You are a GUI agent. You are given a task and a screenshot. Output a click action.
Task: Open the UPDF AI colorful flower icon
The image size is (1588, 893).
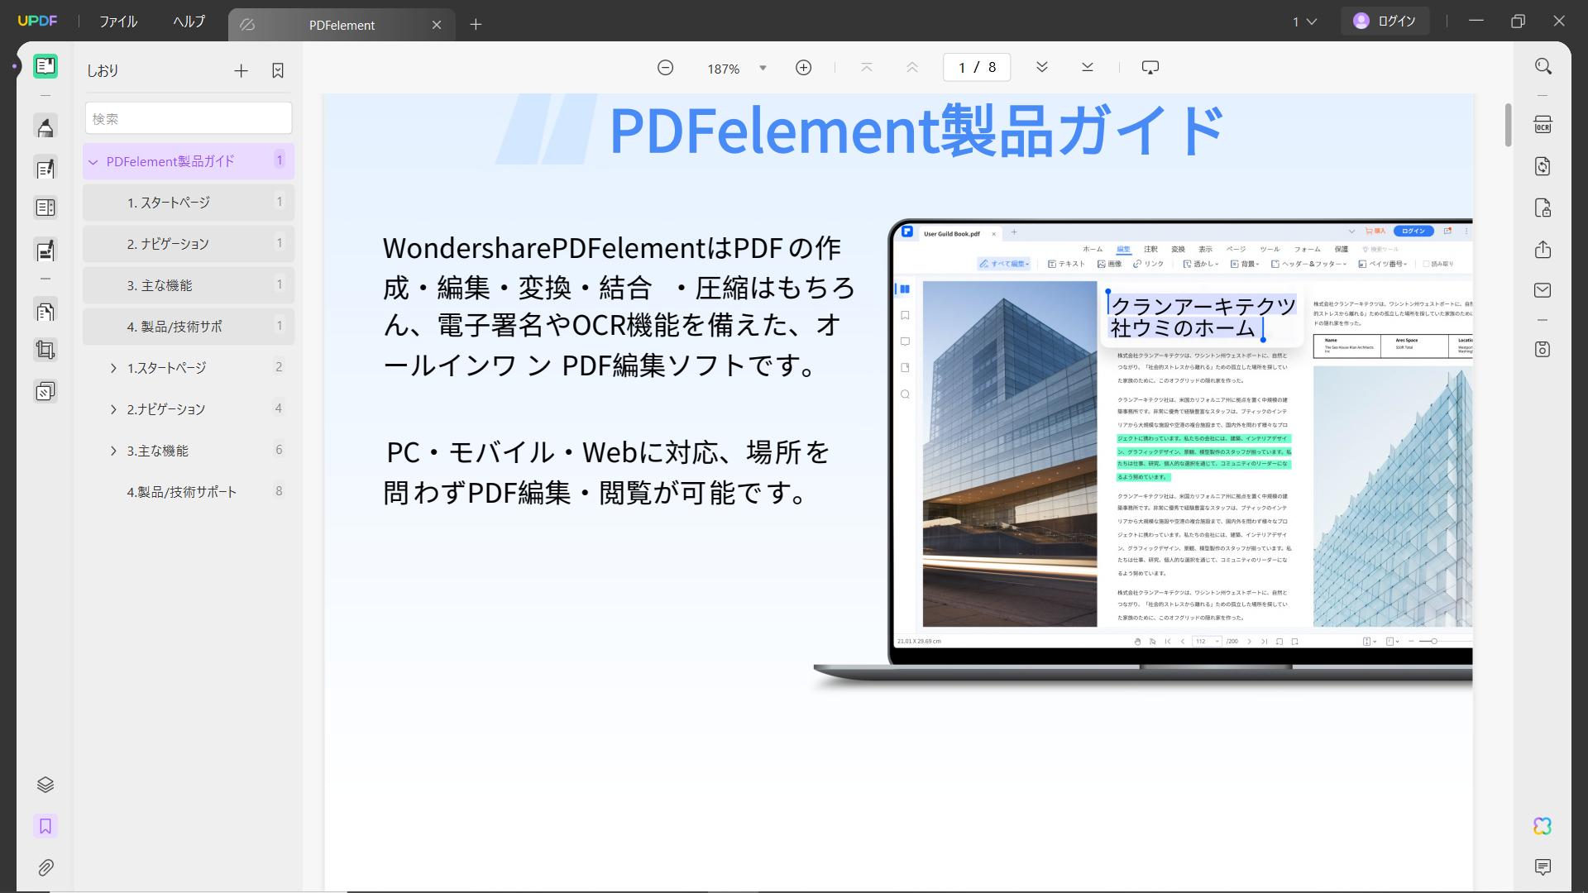1543,826
